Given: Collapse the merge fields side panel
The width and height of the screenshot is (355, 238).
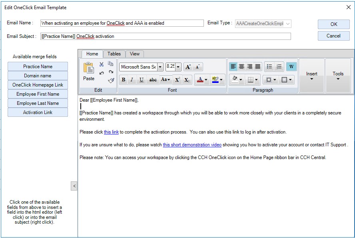Looking at the screenshot, I should pos(74,186).
